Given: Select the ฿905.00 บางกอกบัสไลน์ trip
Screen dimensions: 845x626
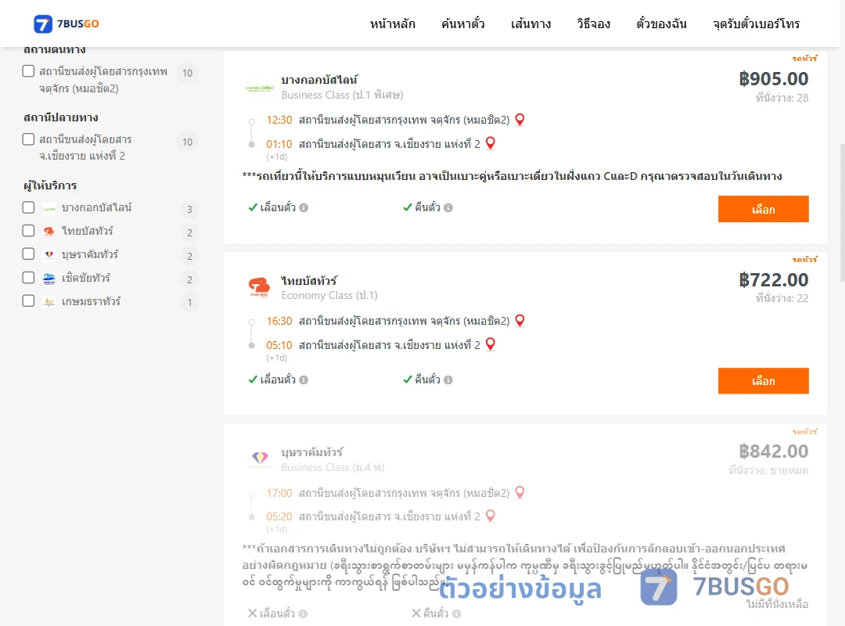Looking at the screenshot, I should tap(763, 209).
